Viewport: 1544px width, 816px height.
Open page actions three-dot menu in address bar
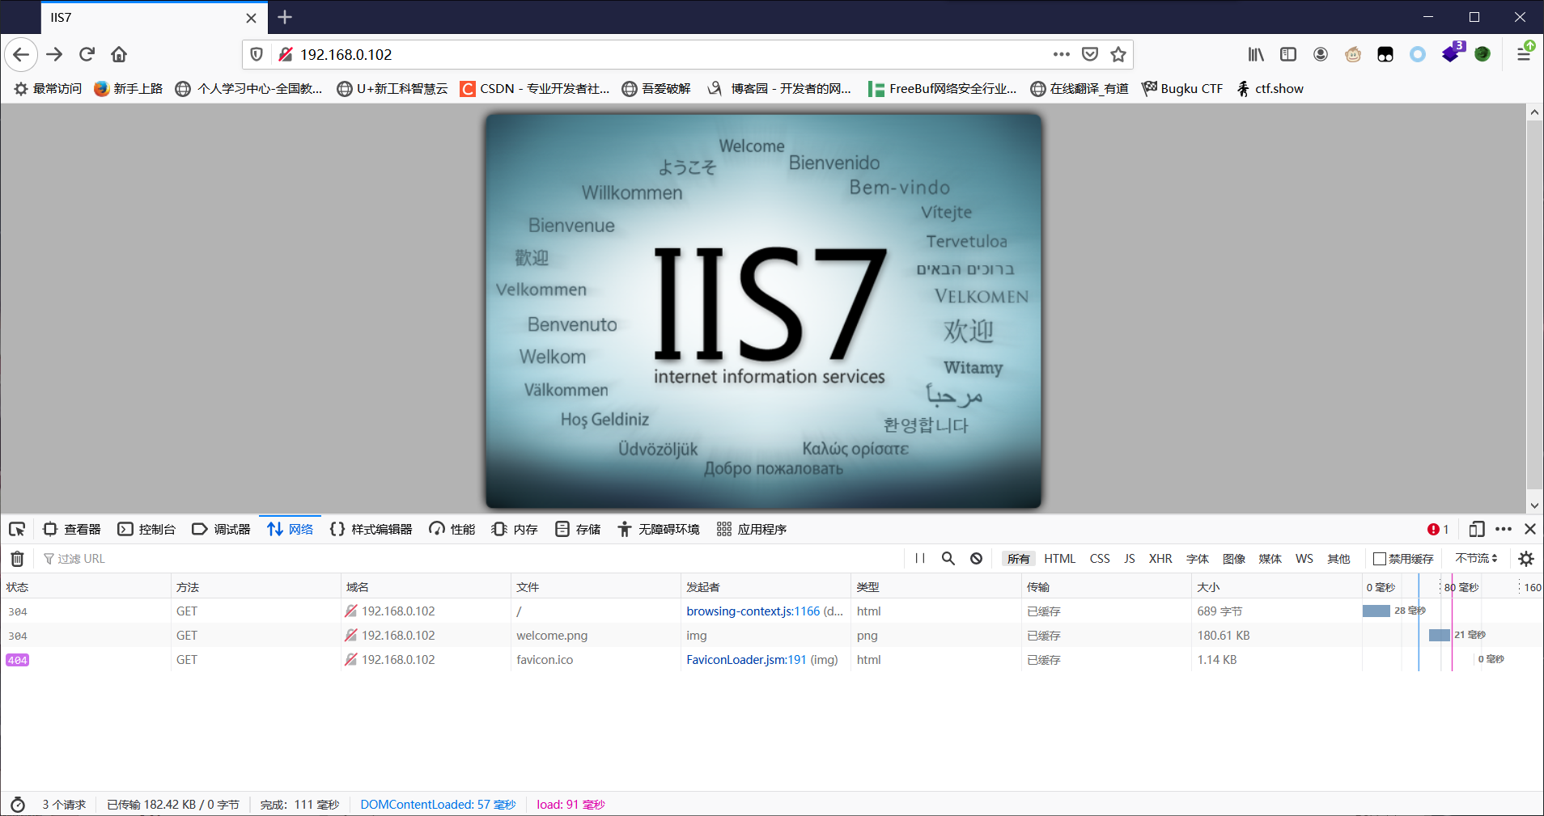[1061, 54]
